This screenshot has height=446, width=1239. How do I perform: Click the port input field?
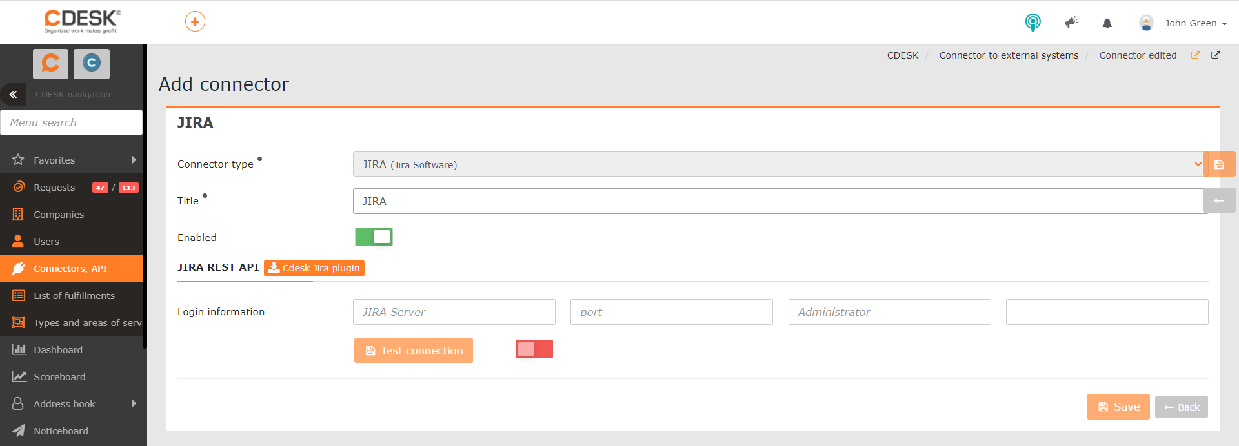pos(672,312)
